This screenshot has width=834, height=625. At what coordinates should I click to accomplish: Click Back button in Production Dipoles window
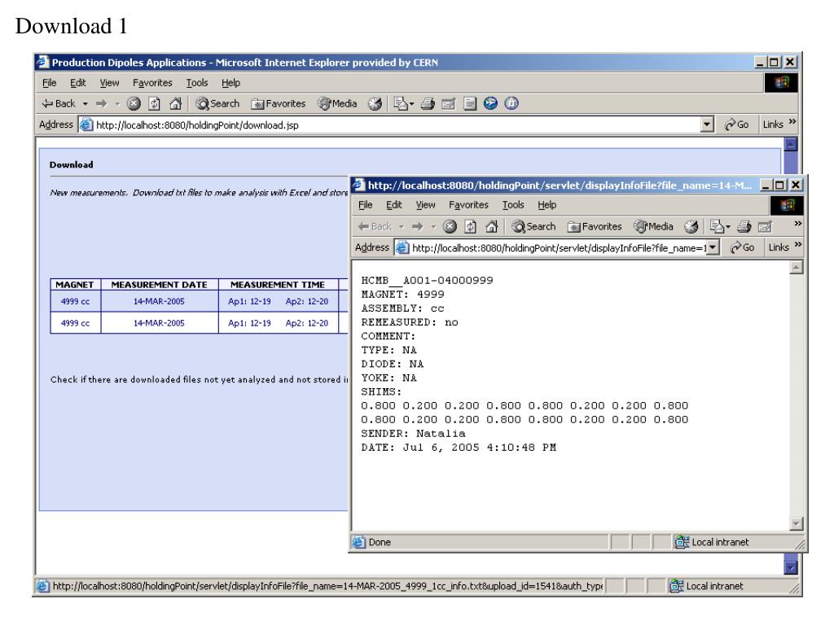click(x=59, y=103)
